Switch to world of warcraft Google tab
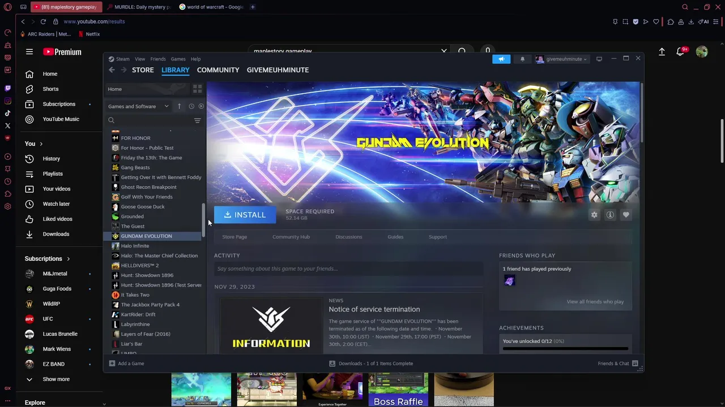Image resolution: width=725 pixels, height=407 pixels. pos(211,7)
